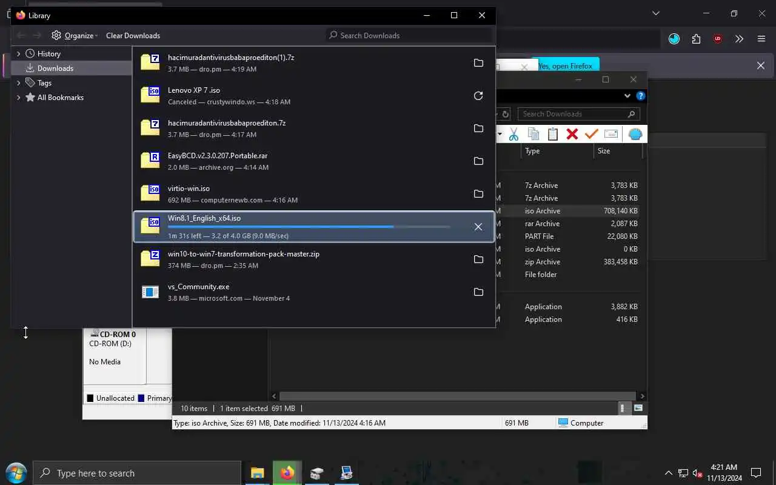The height and width of the screenshot is (485, 776).
Task: Open the notification center icon
Action: tap(756, 473)
